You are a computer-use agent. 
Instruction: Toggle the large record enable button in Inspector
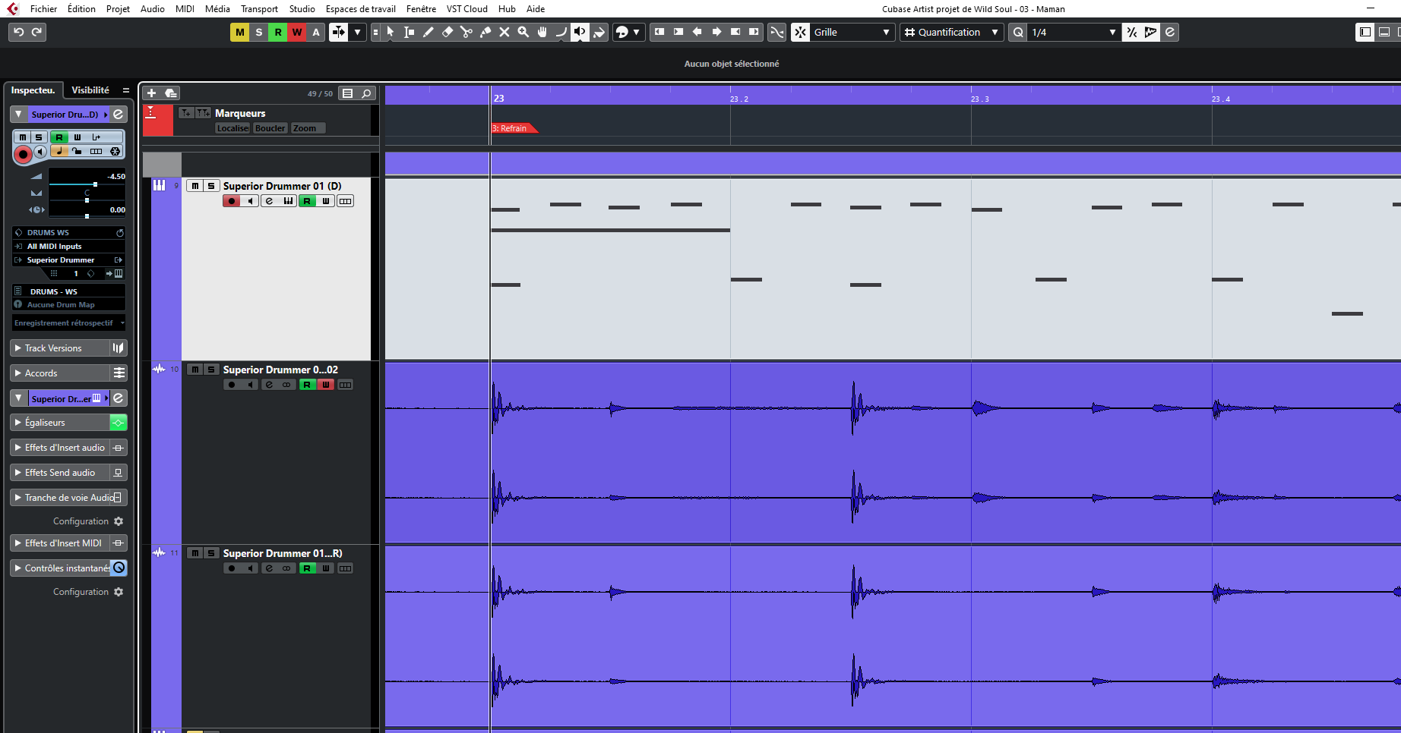point(23,155)
